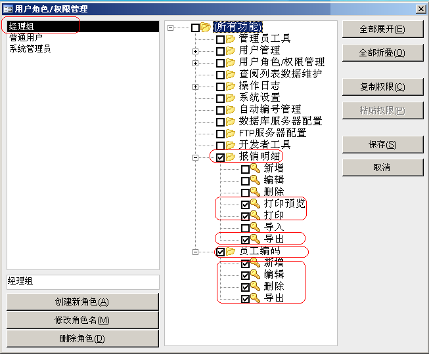Click the key icon for 员工编码 删除

(256, 286)
